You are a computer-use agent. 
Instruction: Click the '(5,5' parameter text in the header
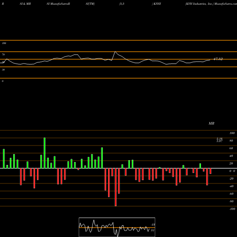(122, 4)
